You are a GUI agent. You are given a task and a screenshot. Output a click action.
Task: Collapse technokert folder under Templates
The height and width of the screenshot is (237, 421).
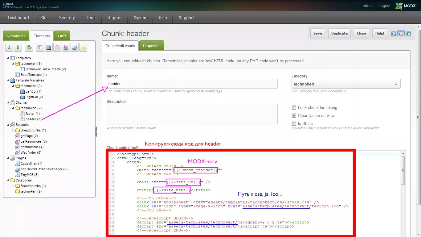tap(13, 64)
